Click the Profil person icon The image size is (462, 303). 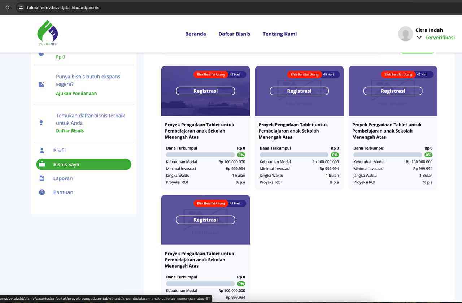(42, 151)
